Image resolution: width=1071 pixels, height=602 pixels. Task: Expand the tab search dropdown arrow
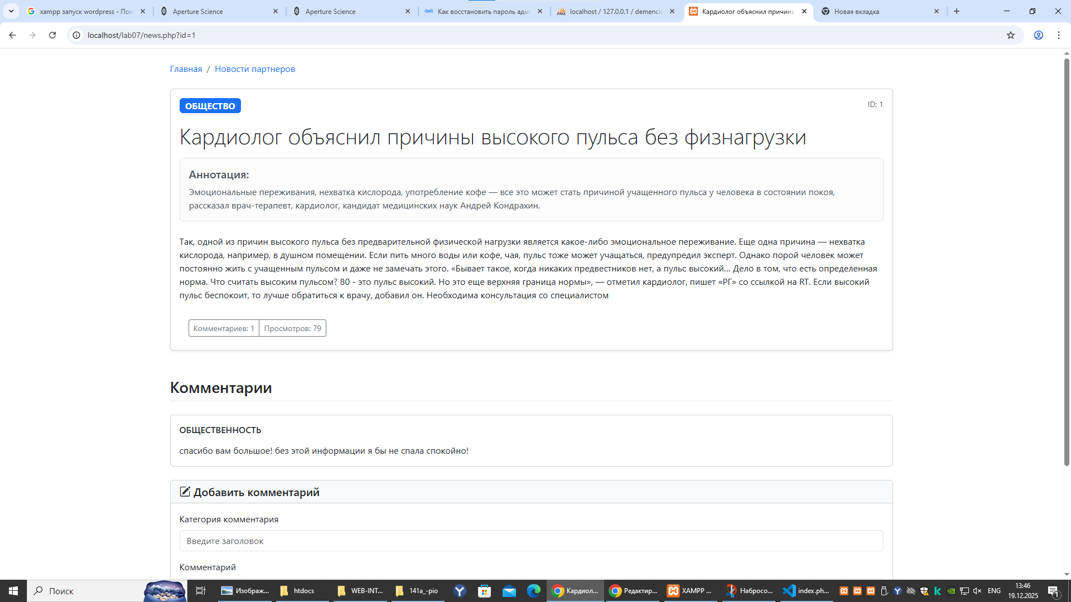pyautogui.click(x=11, y=11)
